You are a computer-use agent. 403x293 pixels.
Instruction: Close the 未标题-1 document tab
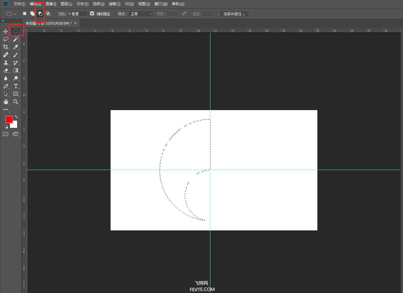[x=75, y=23]
